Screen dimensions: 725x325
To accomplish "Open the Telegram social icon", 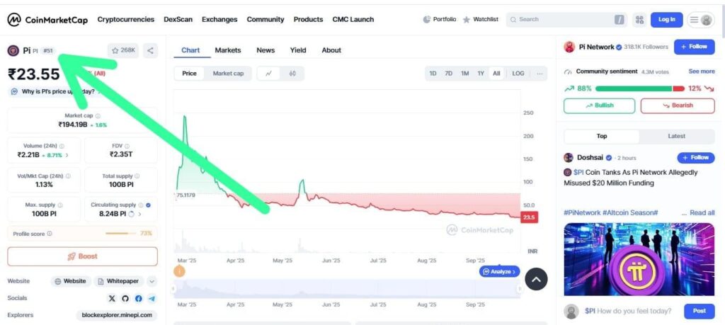I will [x=152, y=299].
